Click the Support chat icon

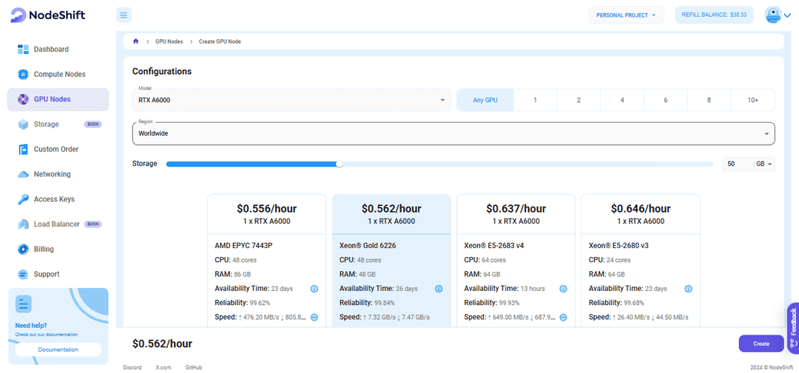[23, 274]
